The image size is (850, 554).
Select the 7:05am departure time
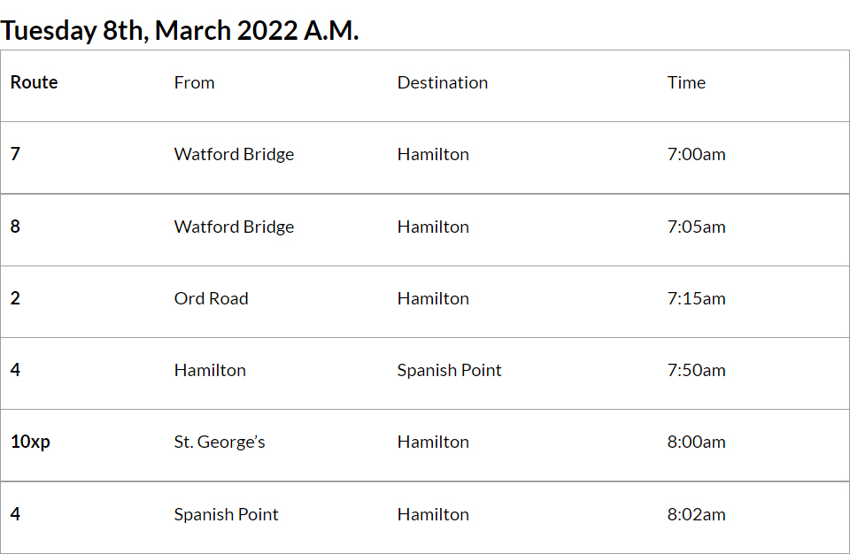(697, 227)
